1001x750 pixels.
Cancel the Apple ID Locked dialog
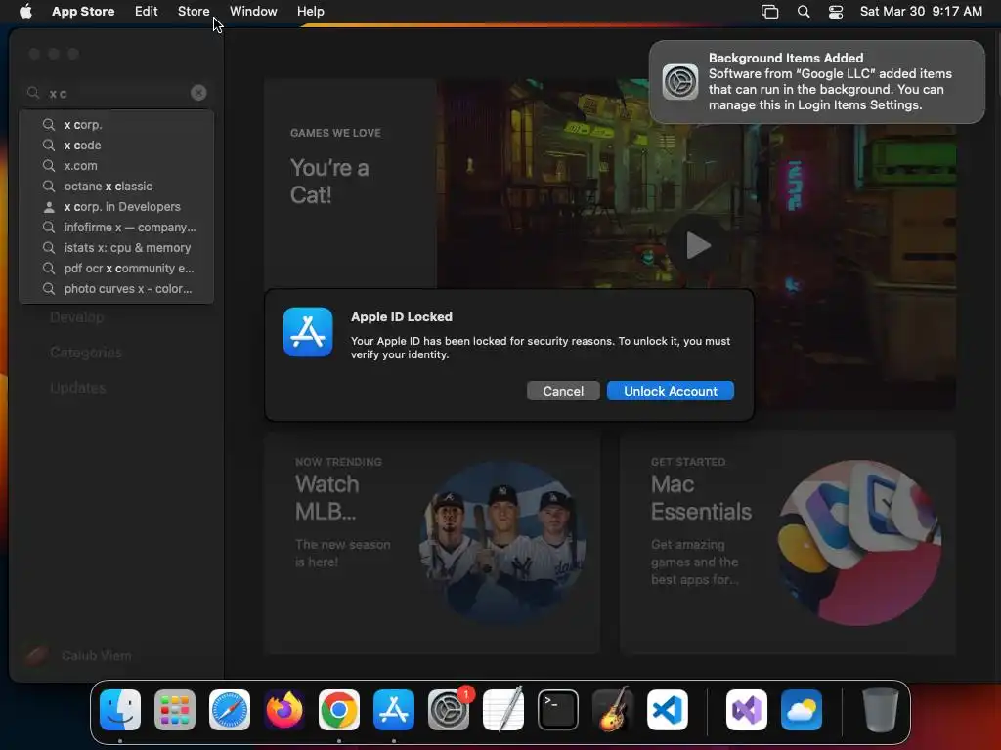point(563,391)
